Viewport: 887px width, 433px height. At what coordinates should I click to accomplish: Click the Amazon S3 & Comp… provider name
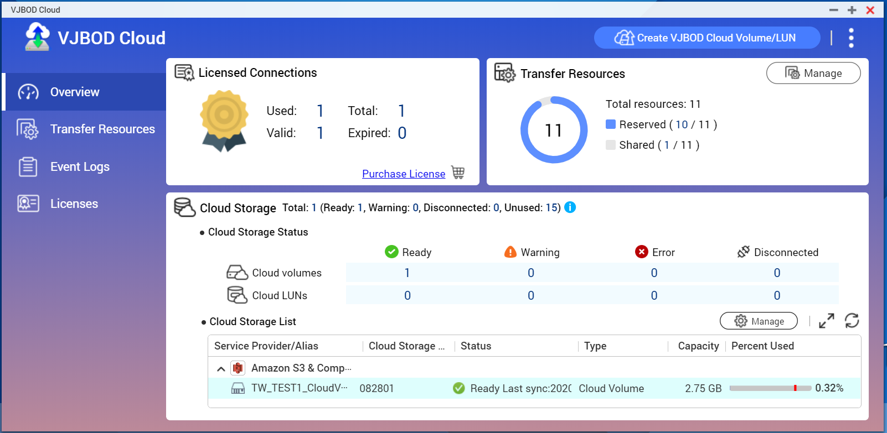click(301, 368)
